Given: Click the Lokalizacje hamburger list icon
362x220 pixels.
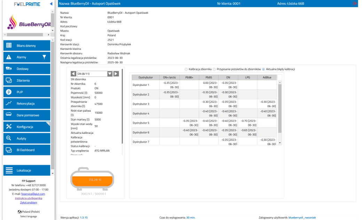Looking at the screenshot, I should point(9,170).
